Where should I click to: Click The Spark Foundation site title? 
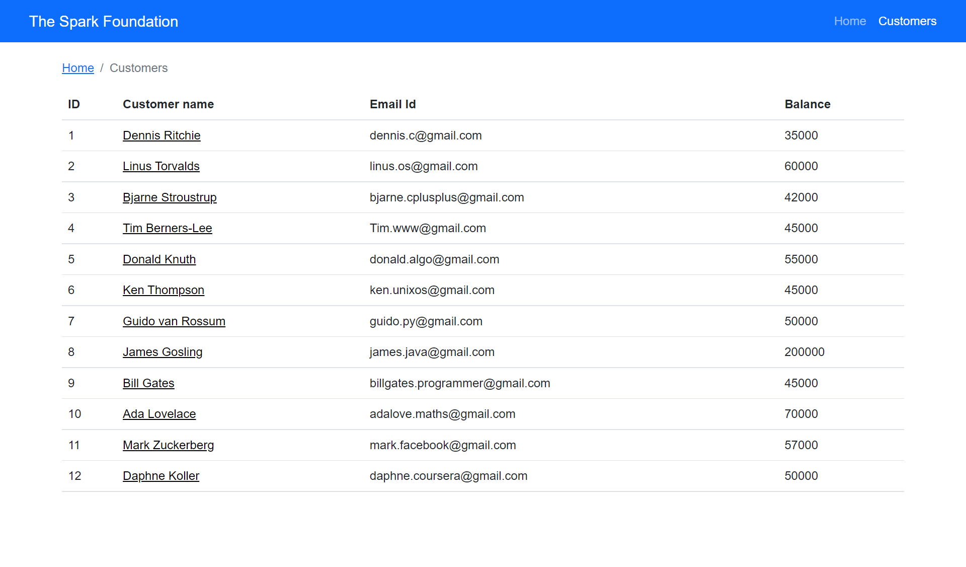[x=104, y=21]
